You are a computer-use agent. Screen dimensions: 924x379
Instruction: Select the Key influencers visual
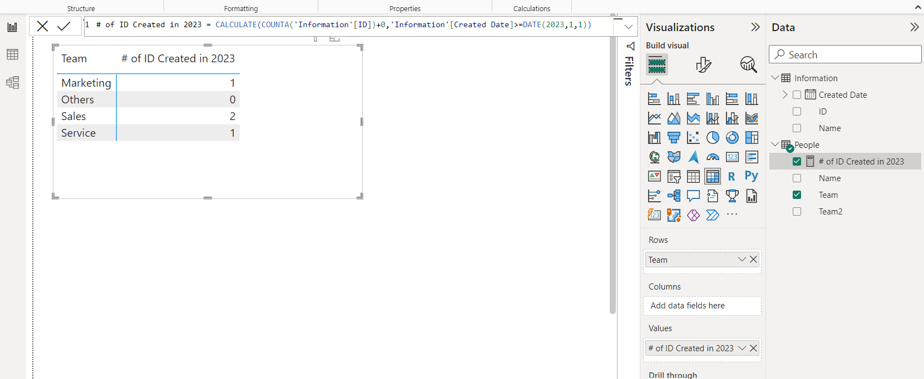654,196
